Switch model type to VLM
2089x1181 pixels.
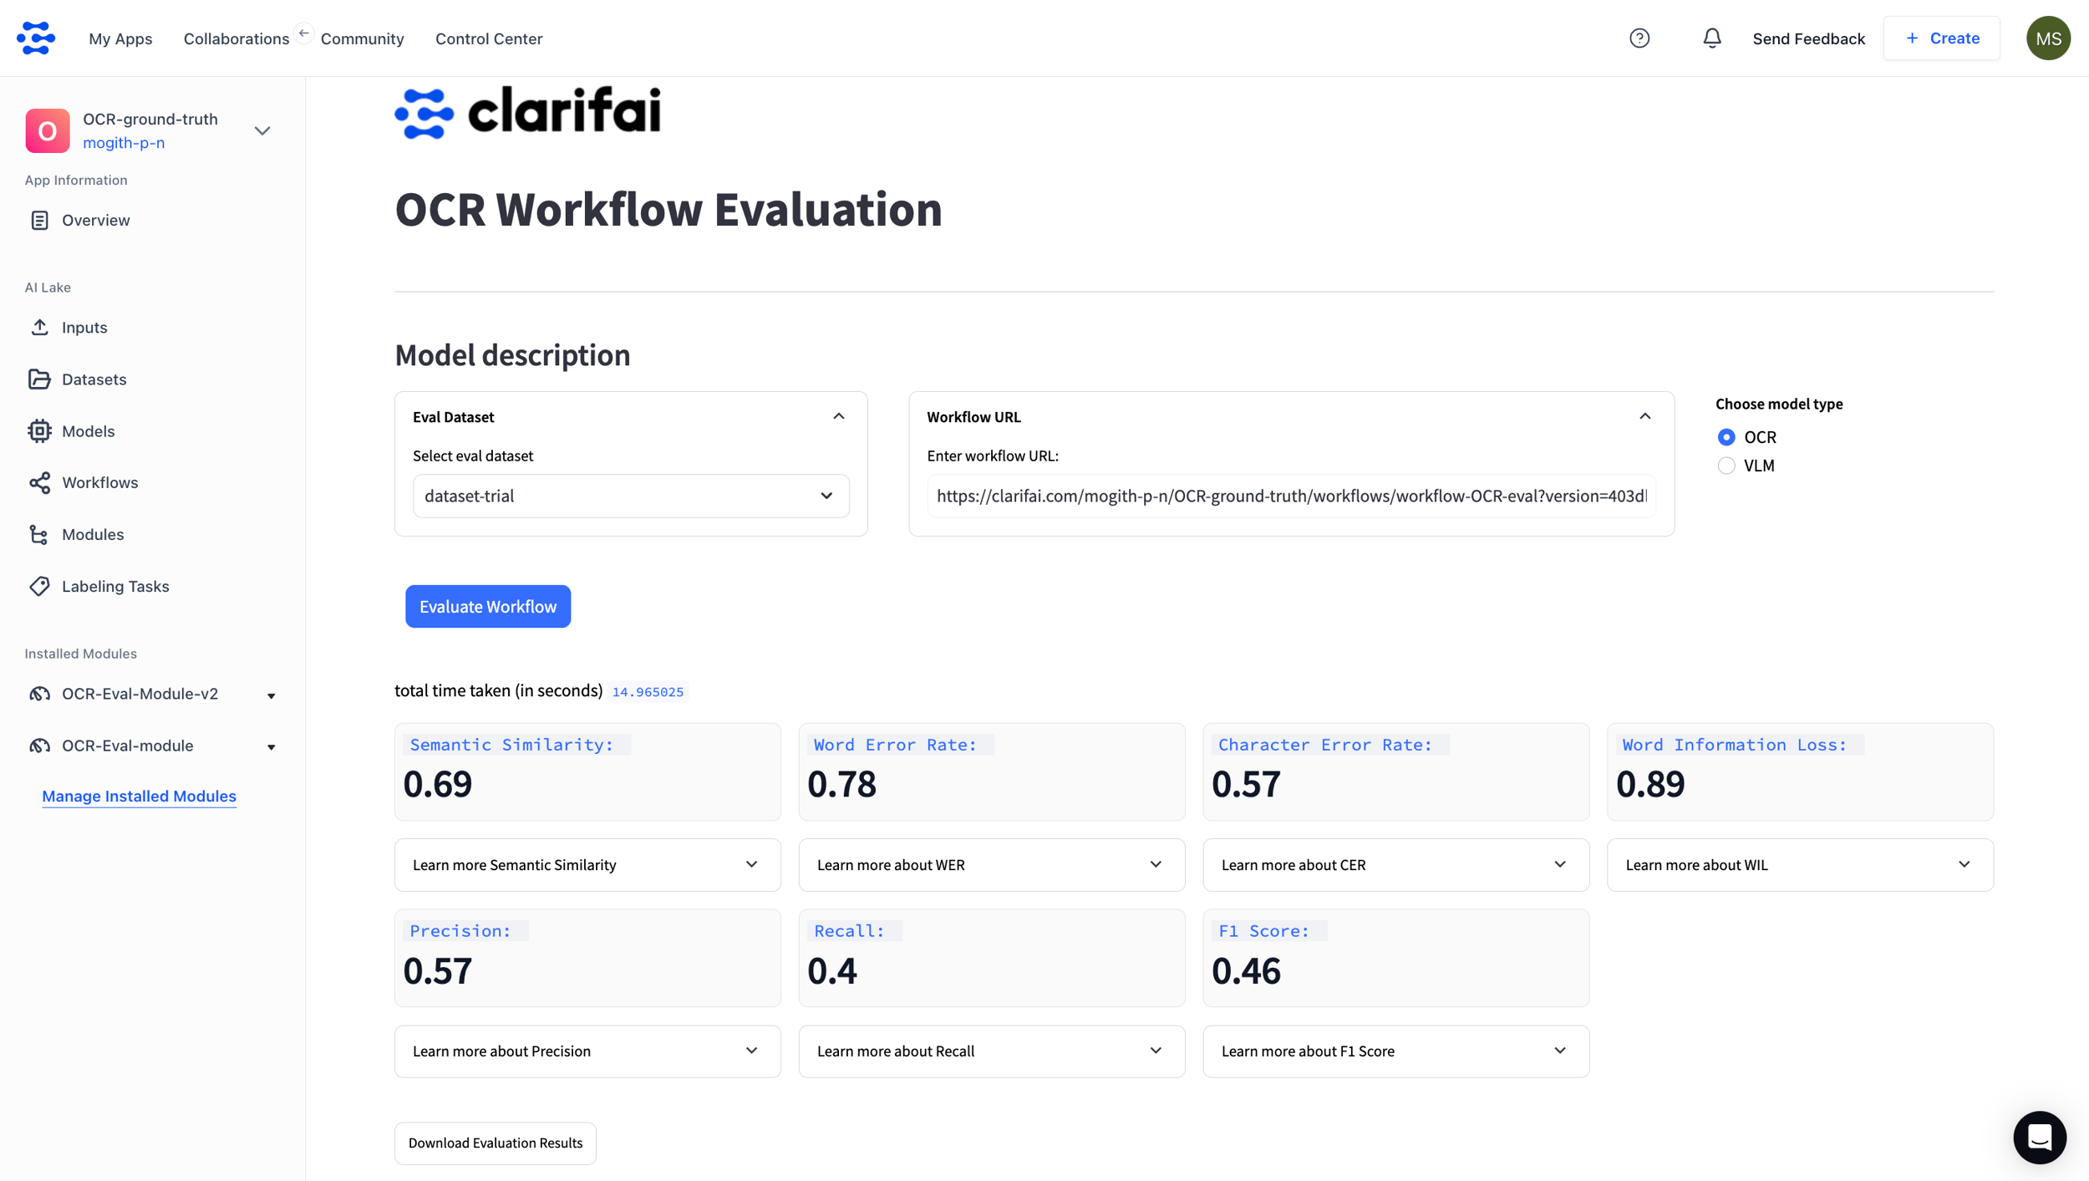pyautogui.click(x=1727, y=466)
